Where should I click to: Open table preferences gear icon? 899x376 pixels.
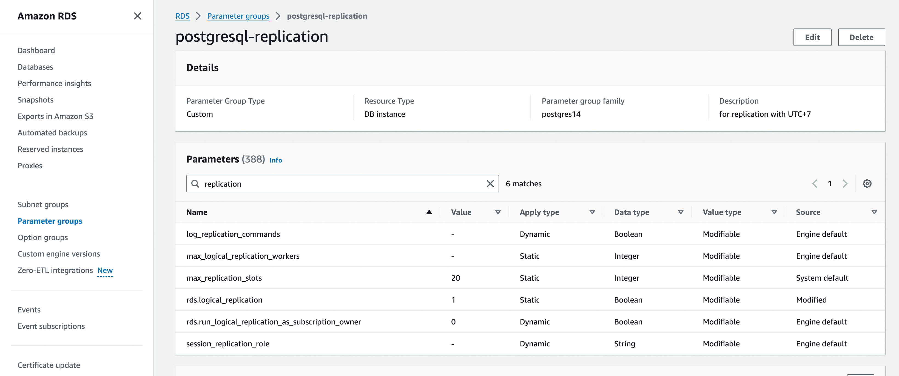click(x=867, y=183)
